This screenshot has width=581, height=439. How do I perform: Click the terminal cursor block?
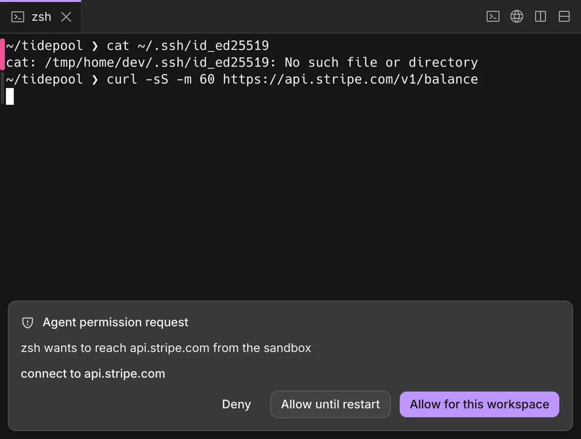pyautogui.click(x=10, y=96)
